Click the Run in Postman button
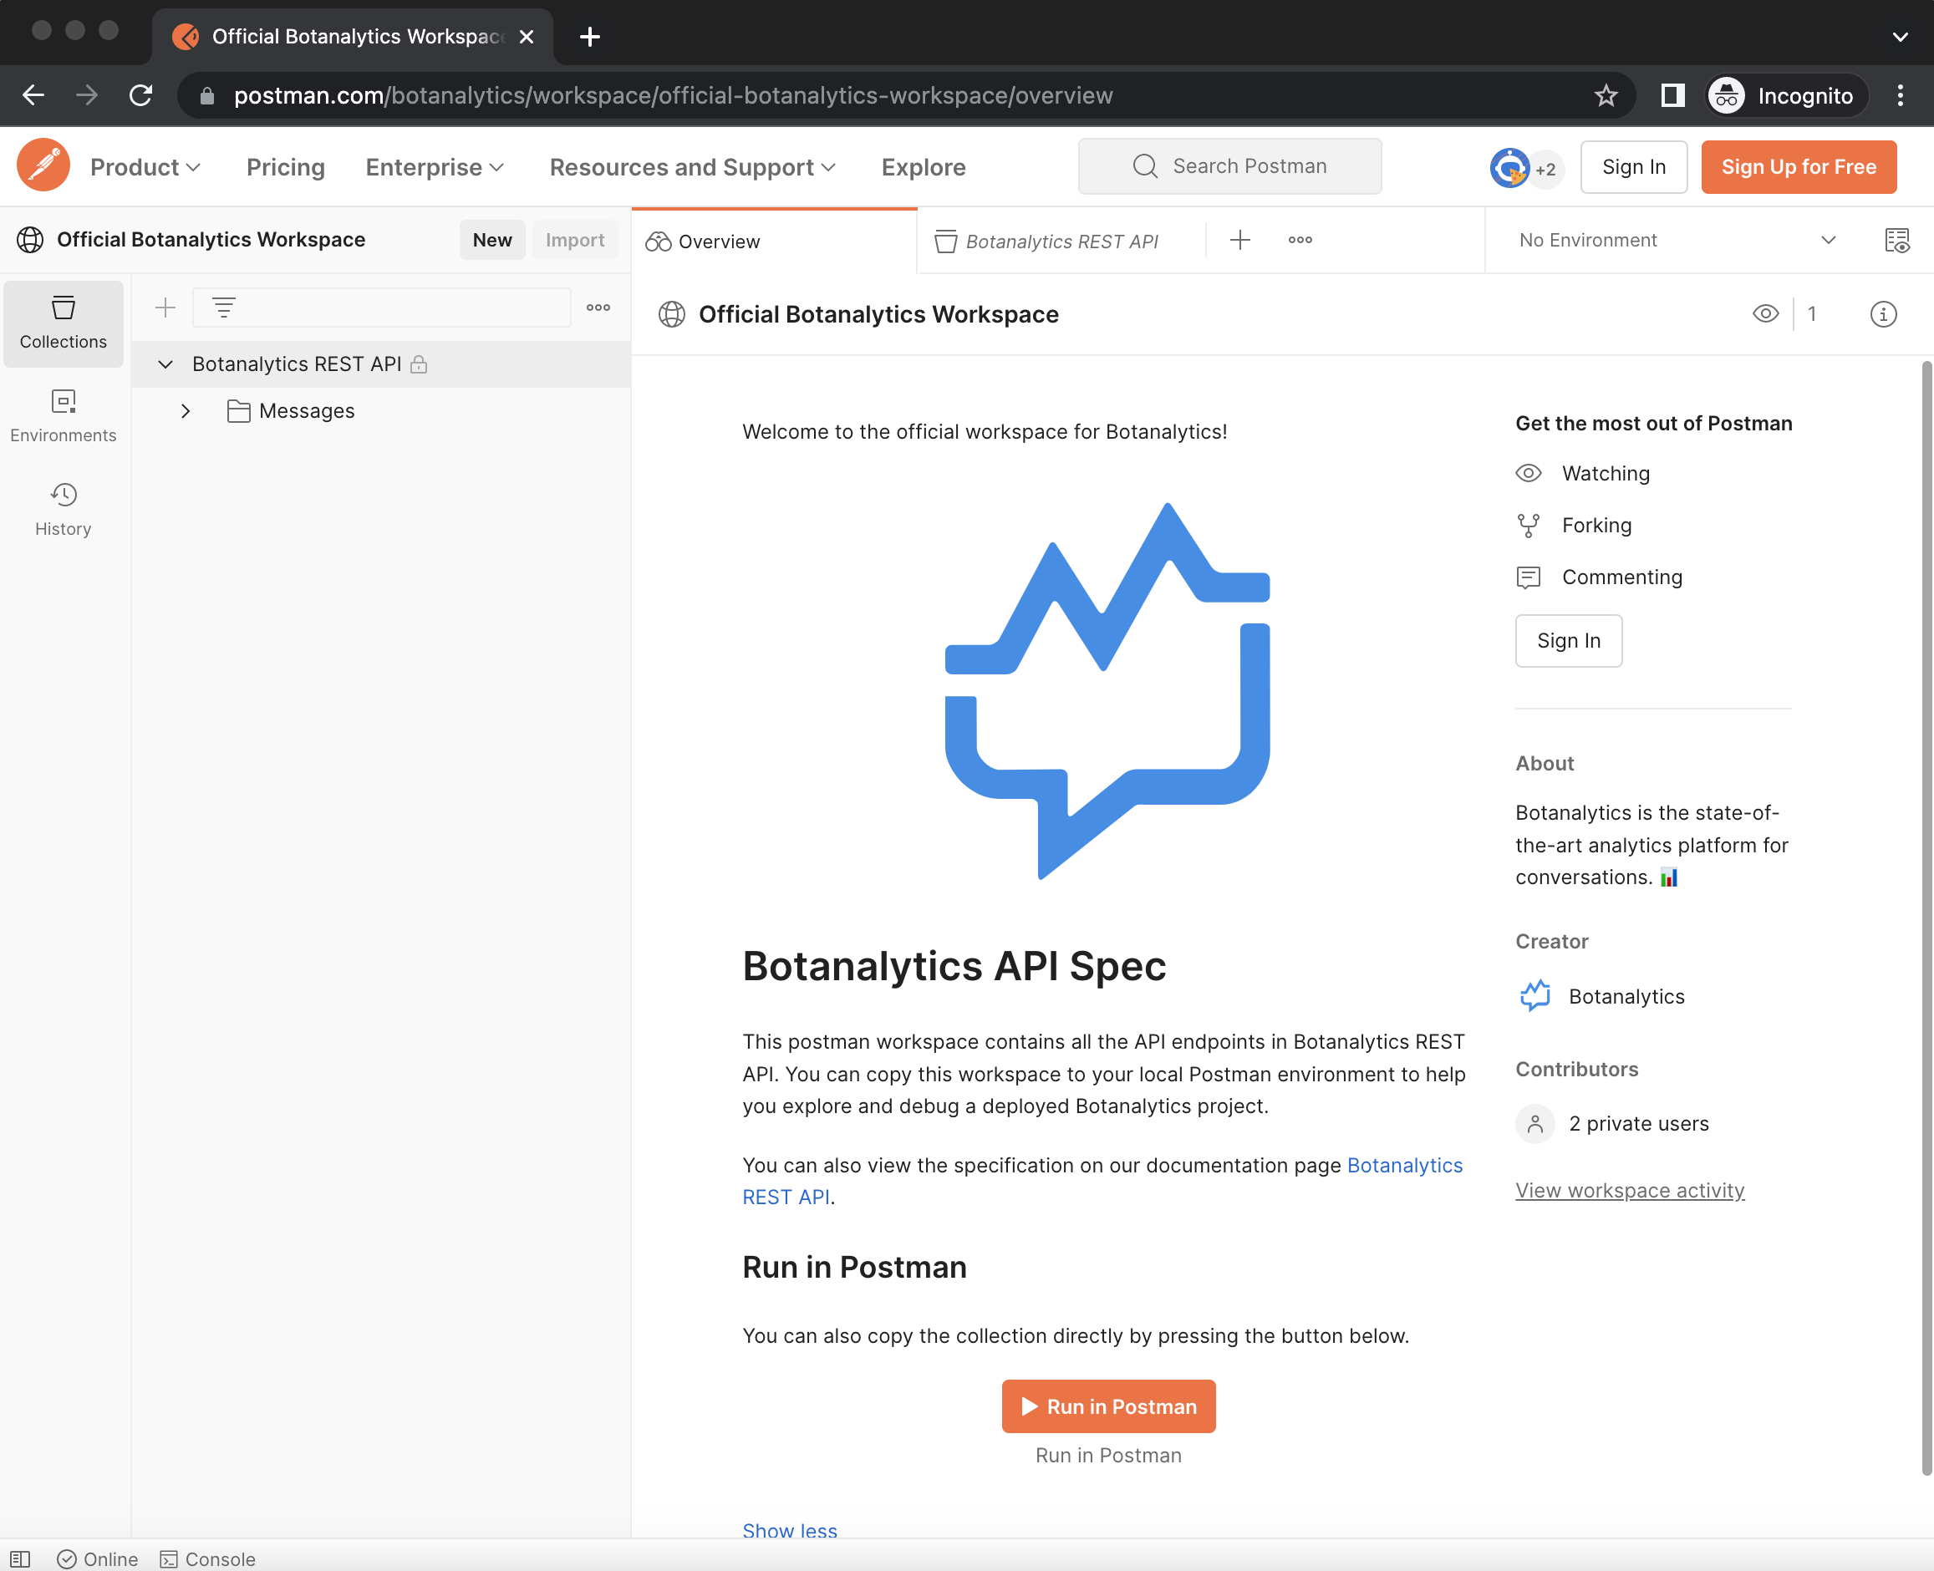The width and height of the screenshot is (1934, 1571). [x=1107, y=1406]
